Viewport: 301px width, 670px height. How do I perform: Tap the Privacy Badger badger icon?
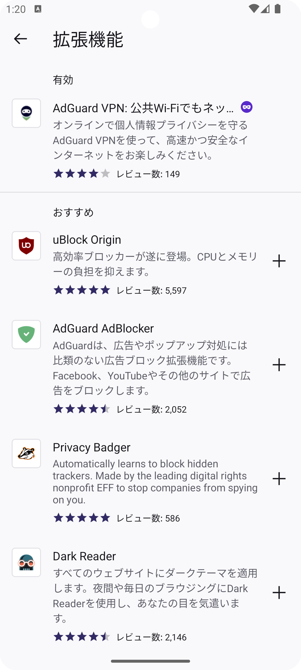(26, 454)
